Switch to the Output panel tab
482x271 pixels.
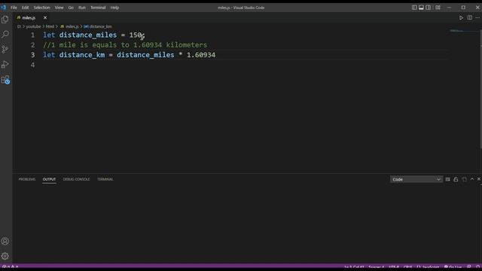click(49, 179)
